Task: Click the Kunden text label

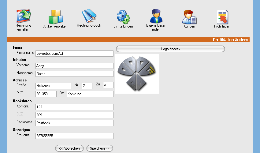Action: click(189, 26)
